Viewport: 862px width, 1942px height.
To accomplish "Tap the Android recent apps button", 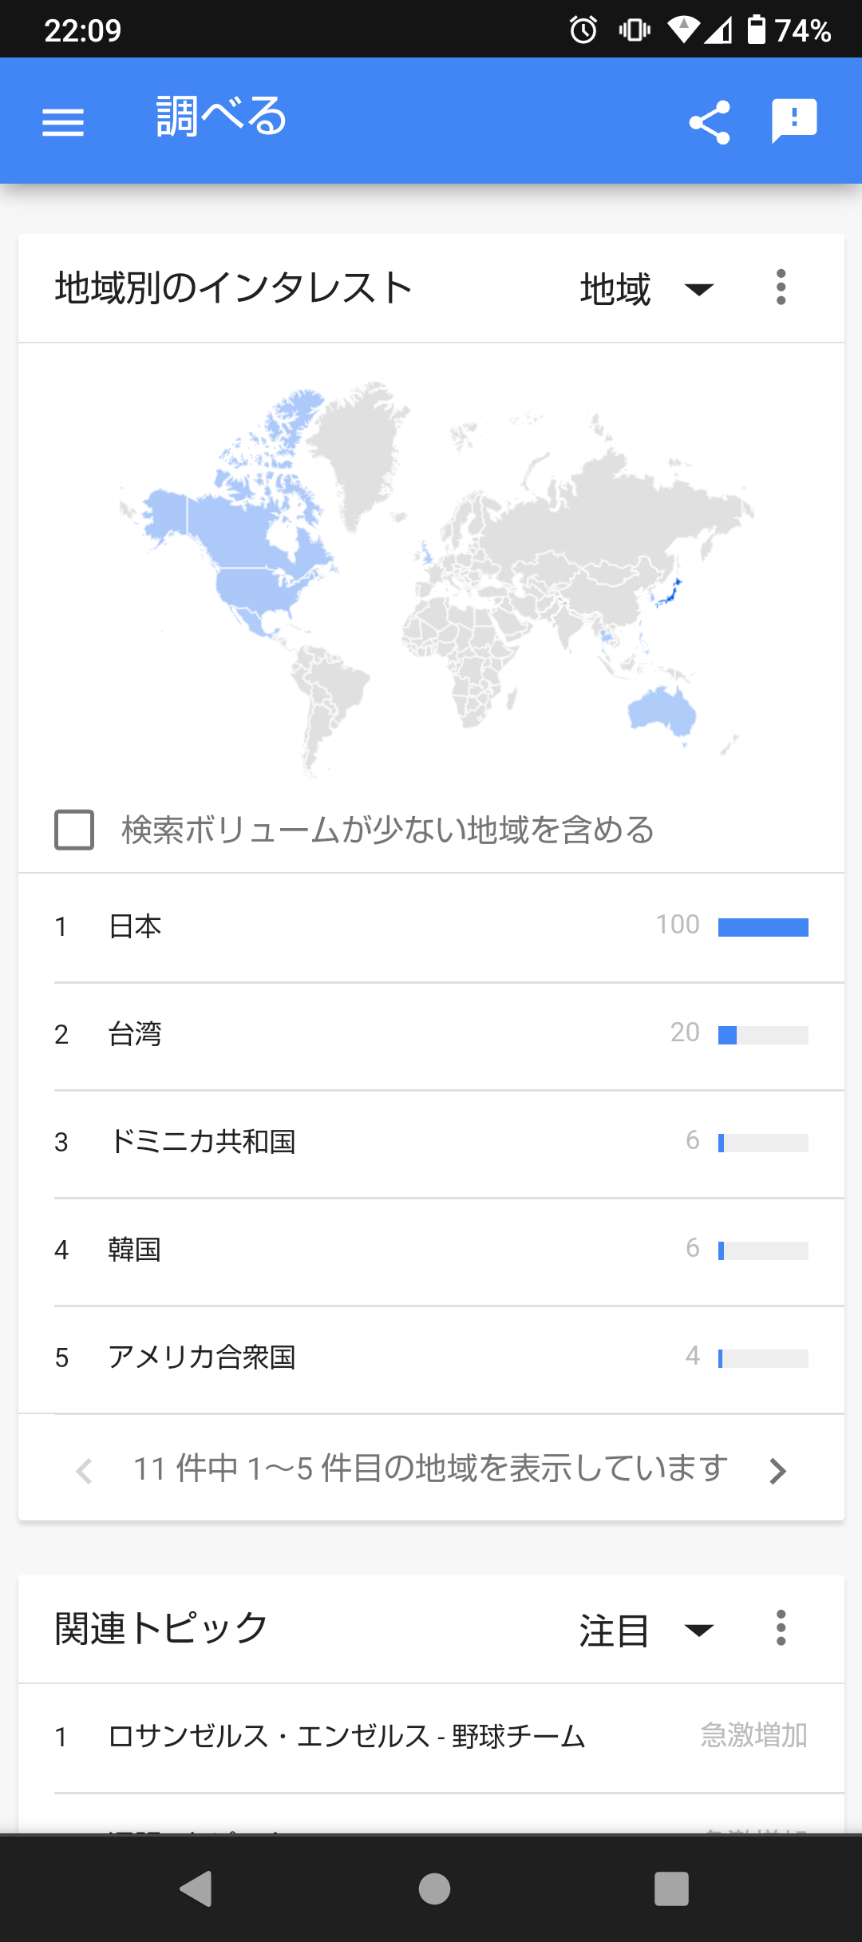I will (x=671, y=1888).
